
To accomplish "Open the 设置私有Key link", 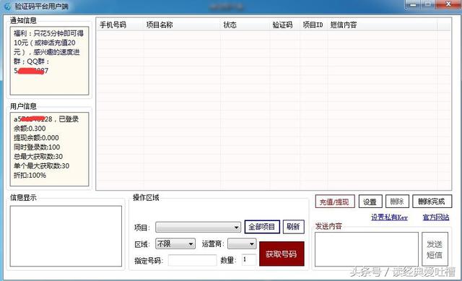I will pos(389,217).
